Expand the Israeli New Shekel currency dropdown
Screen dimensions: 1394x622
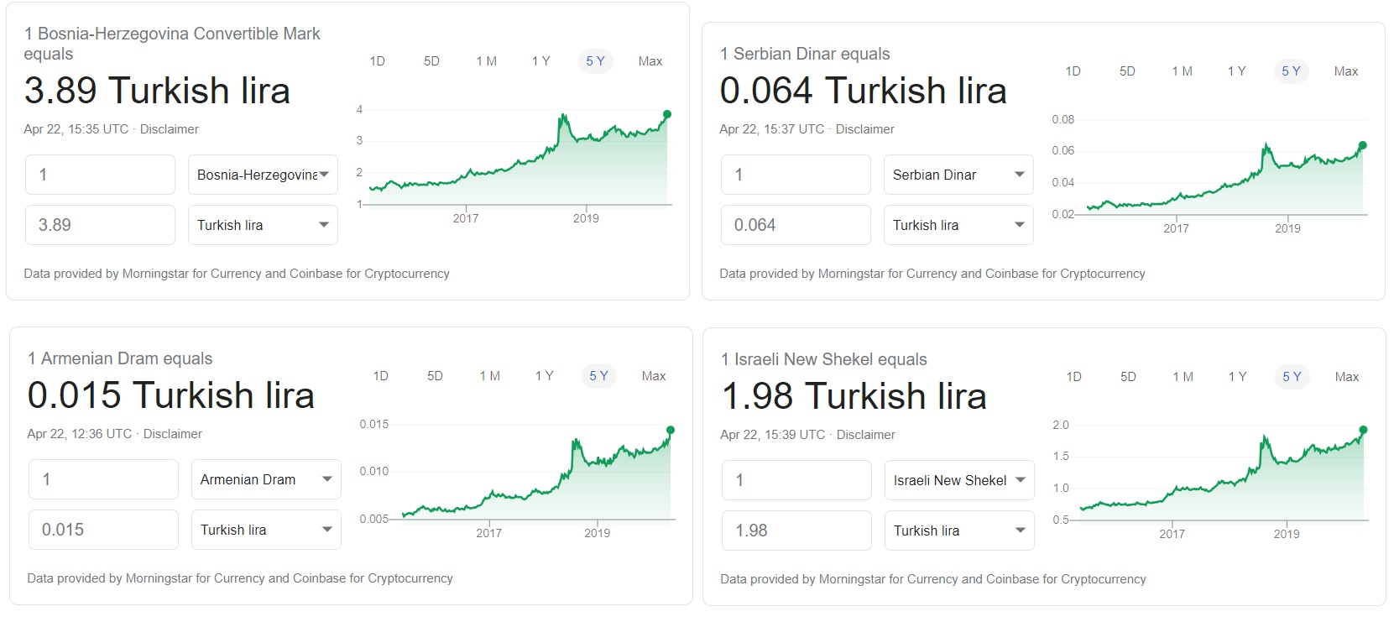[959, 480]
